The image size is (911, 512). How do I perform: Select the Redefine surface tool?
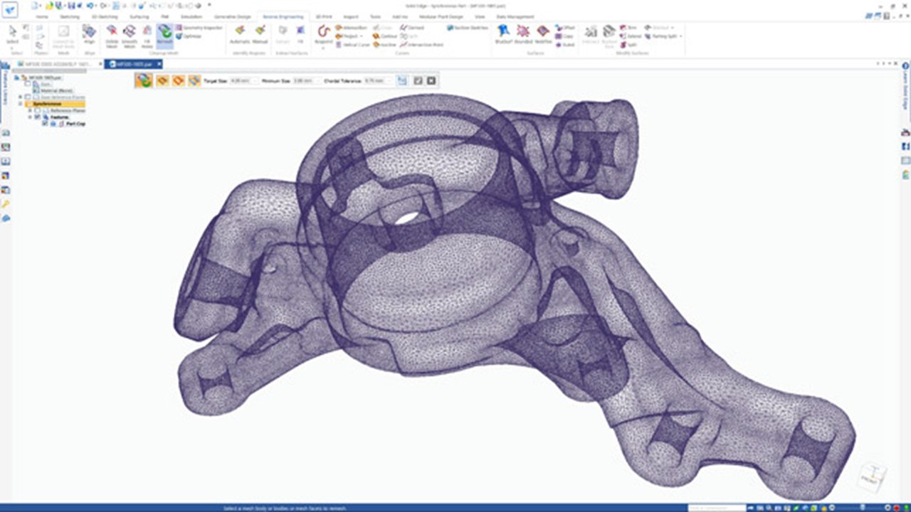543,35
